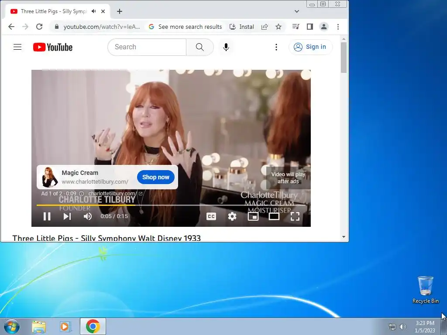
Task: Open Chrome profile avatar
Action: 324,27
